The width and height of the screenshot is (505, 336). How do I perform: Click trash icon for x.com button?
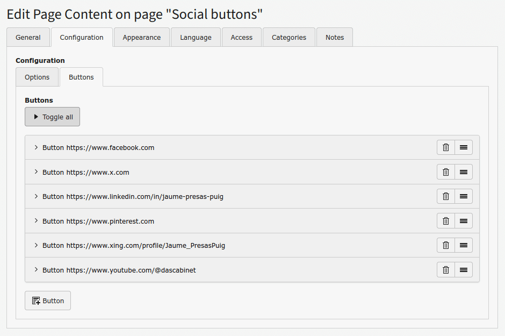[x=445, y=172]
